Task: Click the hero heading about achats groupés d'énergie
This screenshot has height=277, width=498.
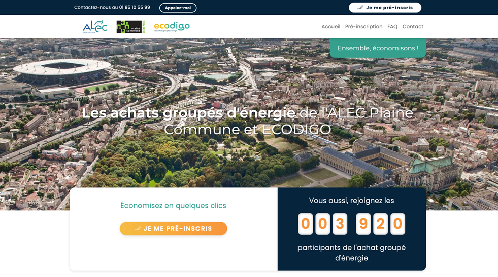Action: [x=248, y=121]
